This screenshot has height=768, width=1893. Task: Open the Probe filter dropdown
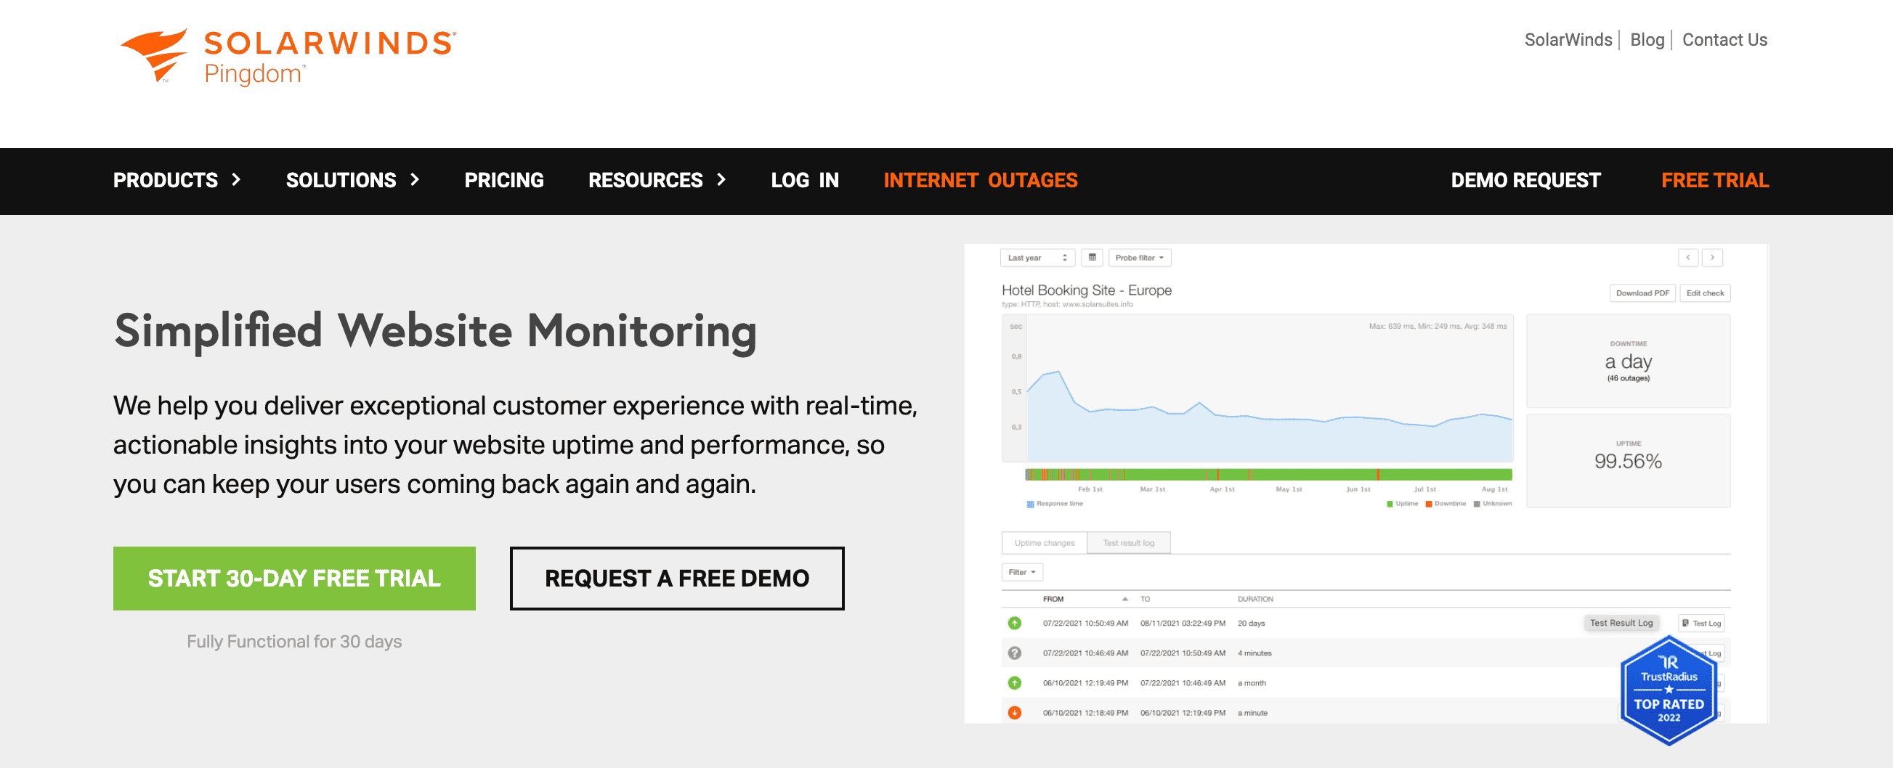1139,258
